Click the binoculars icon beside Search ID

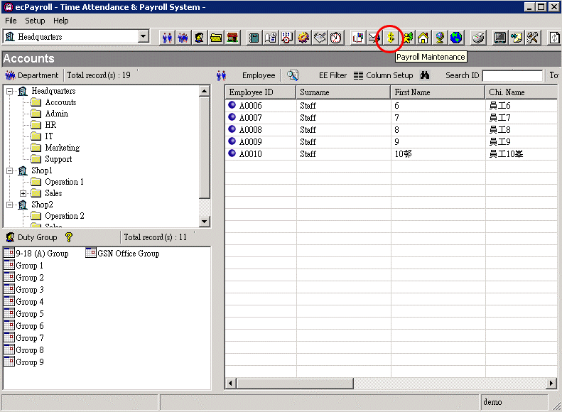[x=426, y=75]
